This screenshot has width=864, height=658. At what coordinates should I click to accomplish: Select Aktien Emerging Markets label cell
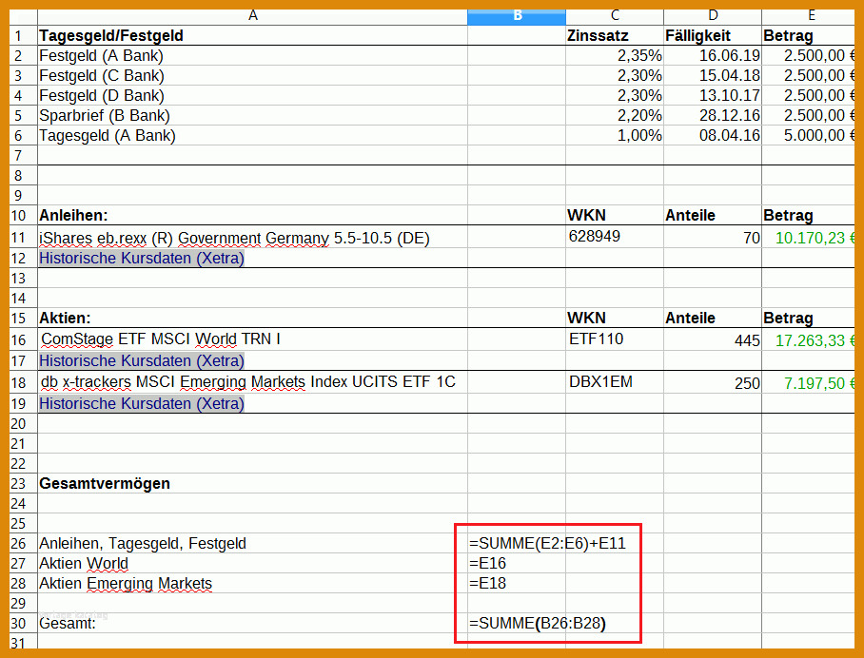click(252, 583)
